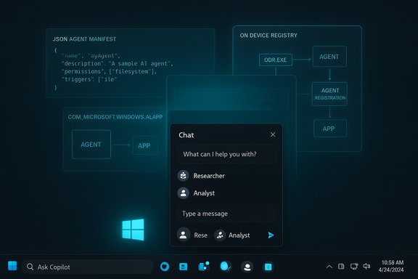Open the person avatar taskbar icon
Screen dimensions: 418x279
pos(247,267)
